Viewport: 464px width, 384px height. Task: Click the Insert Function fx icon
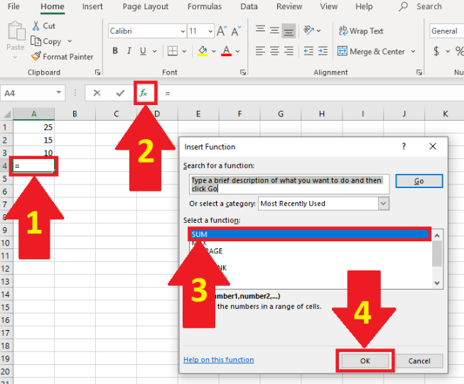point(144,93)
